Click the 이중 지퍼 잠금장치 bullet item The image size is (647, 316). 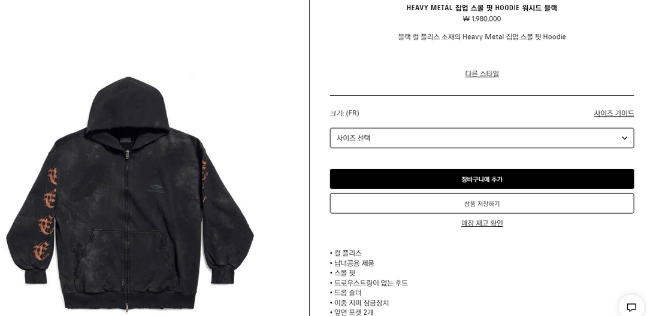pyautogui.click(x=359, y=302)
